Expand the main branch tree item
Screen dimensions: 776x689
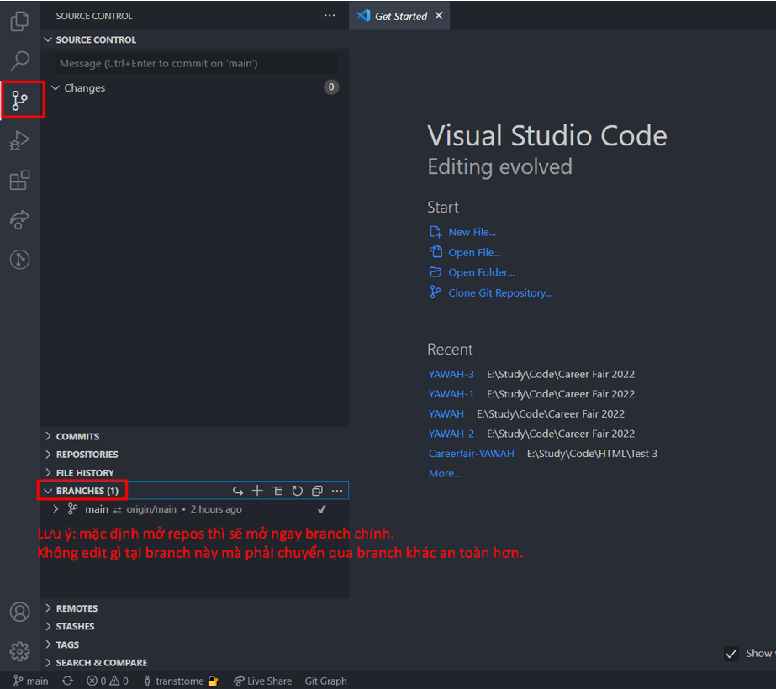[56, 509]
